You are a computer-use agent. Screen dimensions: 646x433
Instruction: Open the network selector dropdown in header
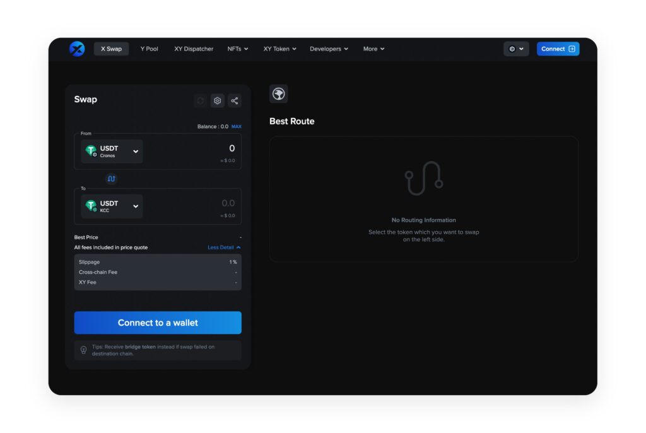pos(516,49)
